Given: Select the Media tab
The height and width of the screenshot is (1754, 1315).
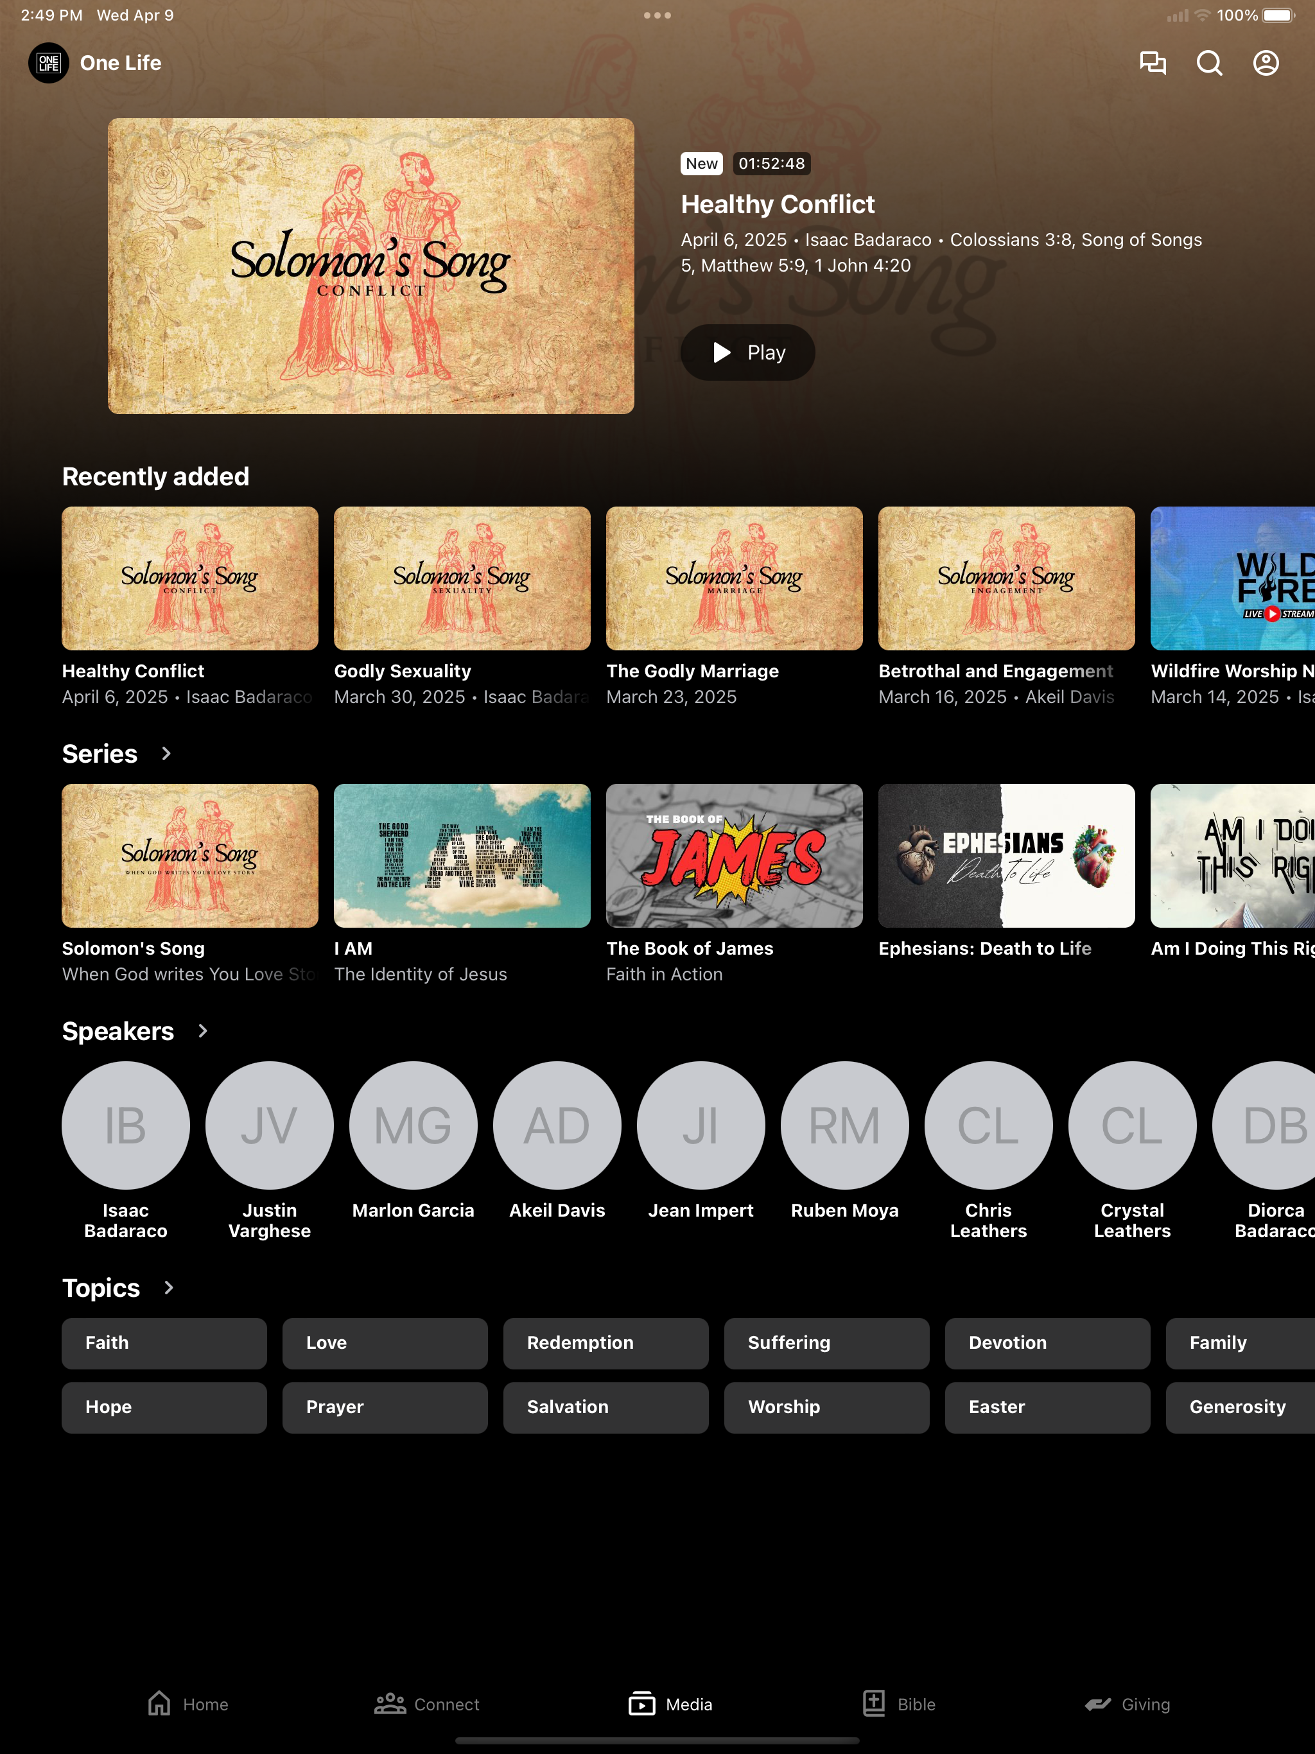Looking at the screenshot, I should 670,1703.
